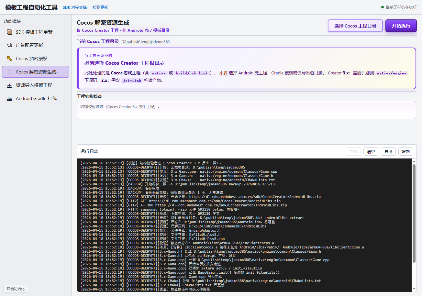This screenshot has width=422, height=296.
Task: Click the 功能模块 sidebar heading
Action: pyautogui.click(x=12, y=21)
